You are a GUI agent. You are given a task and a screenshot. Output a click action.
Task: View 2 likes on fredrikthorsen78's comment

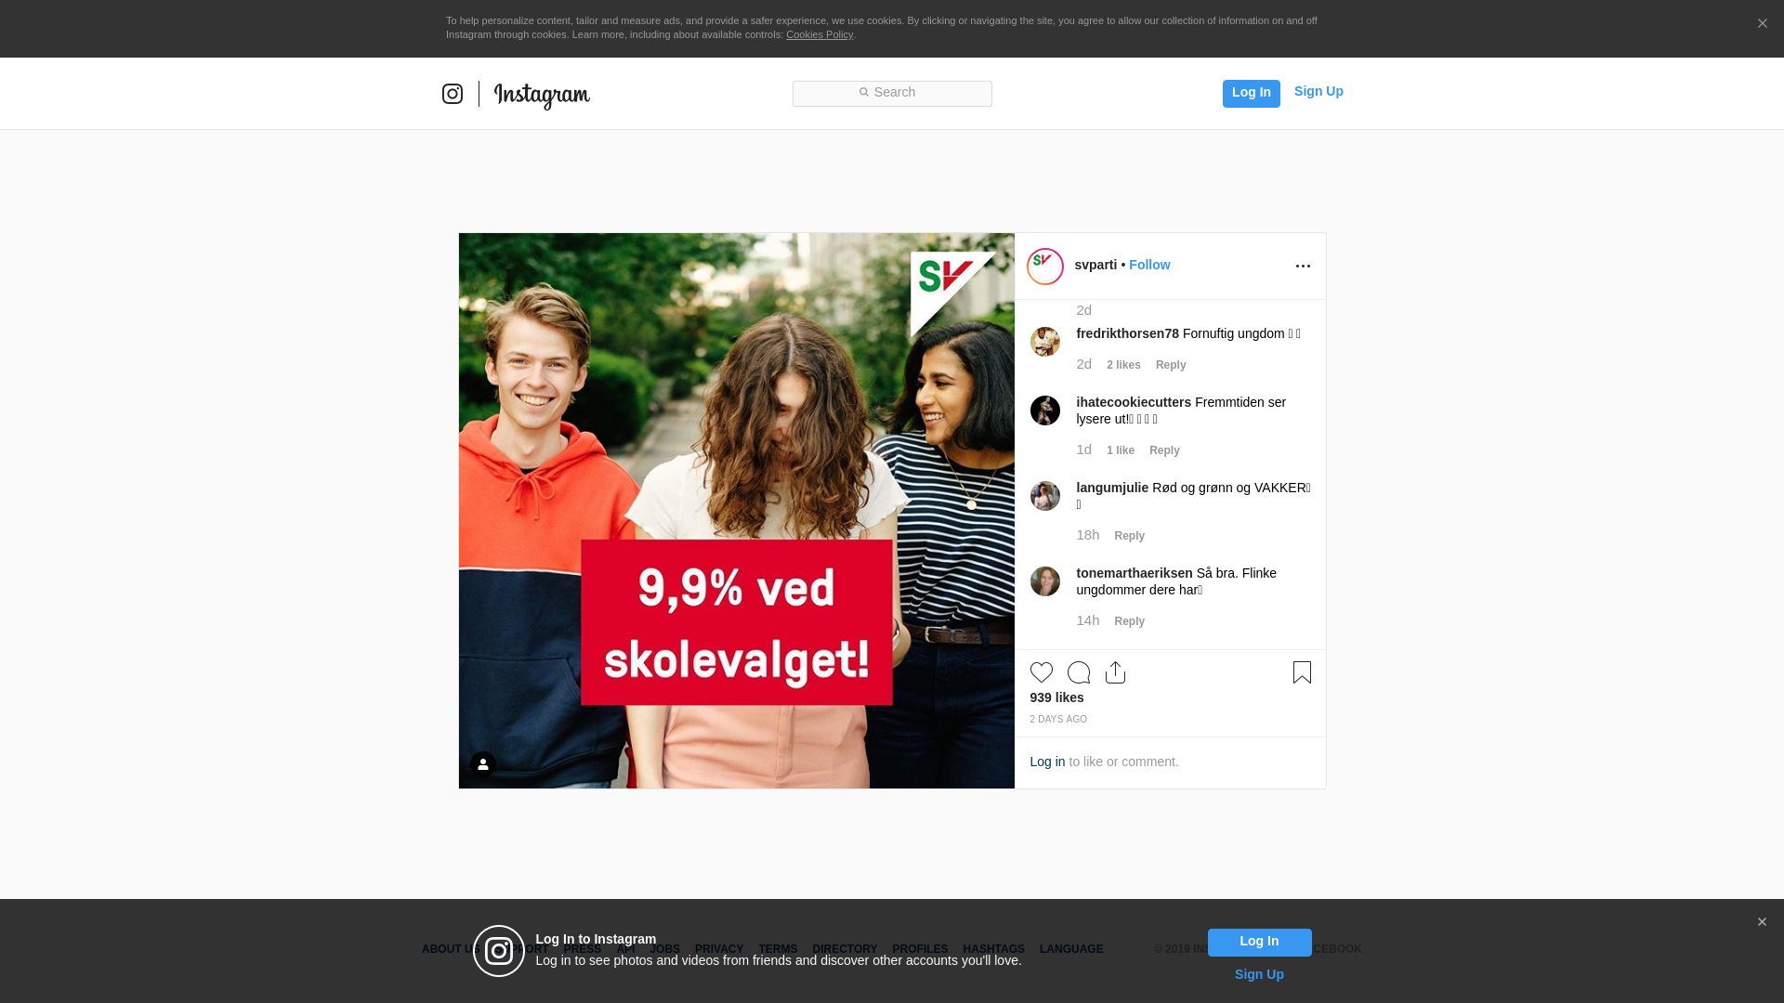point(1123,365)
